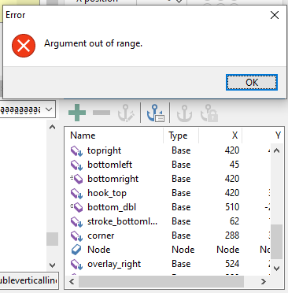Click the edit anchor pencil icon
The width and height of the screenshot is (288, 293).
126,113
